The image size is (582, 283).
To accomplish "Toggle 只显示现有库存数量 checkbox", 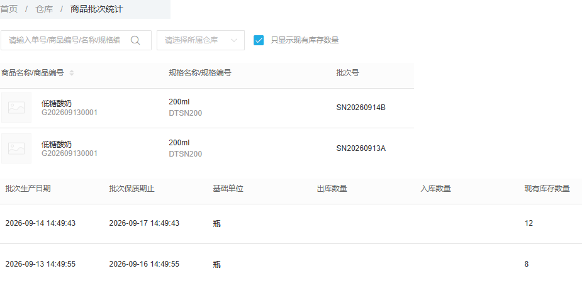I will (259, 40).
